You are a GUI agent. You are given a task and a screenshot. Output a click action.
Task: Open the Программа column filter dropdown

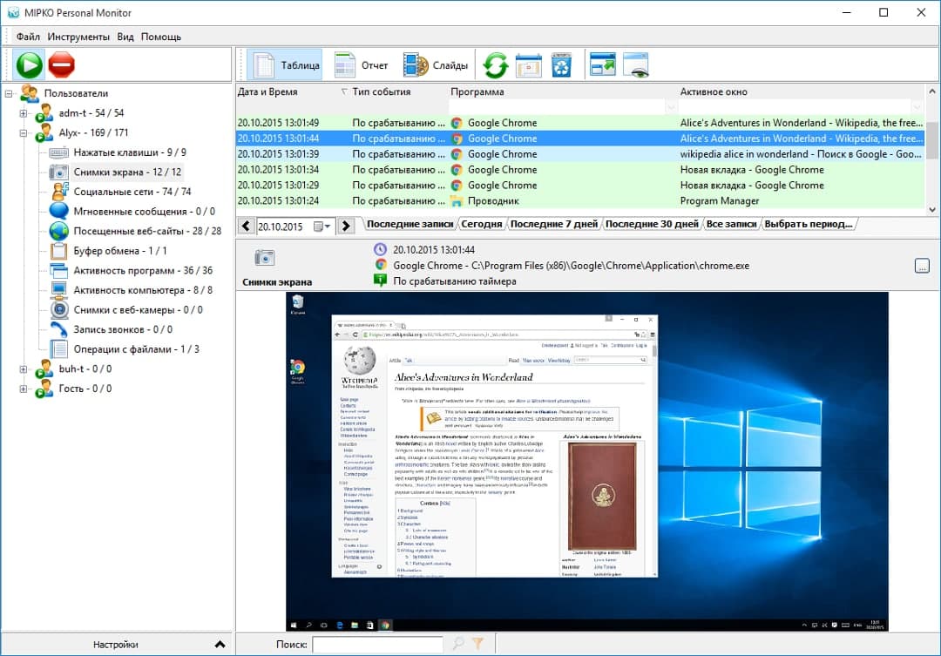pyautogui.click(x=671, y=107)
